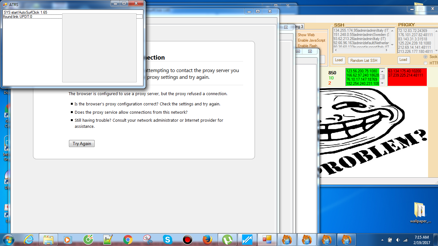438x246 pixels.
Task: Click the SSH list horizontal scroll right arrow
Action: (387, 51)
